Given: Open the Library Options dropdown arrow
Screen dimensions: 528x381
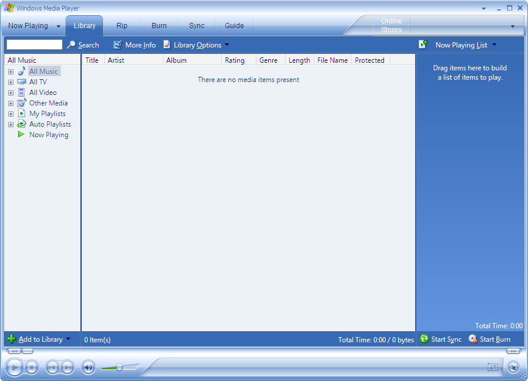Looking at the screenshot, I should 227,45.
